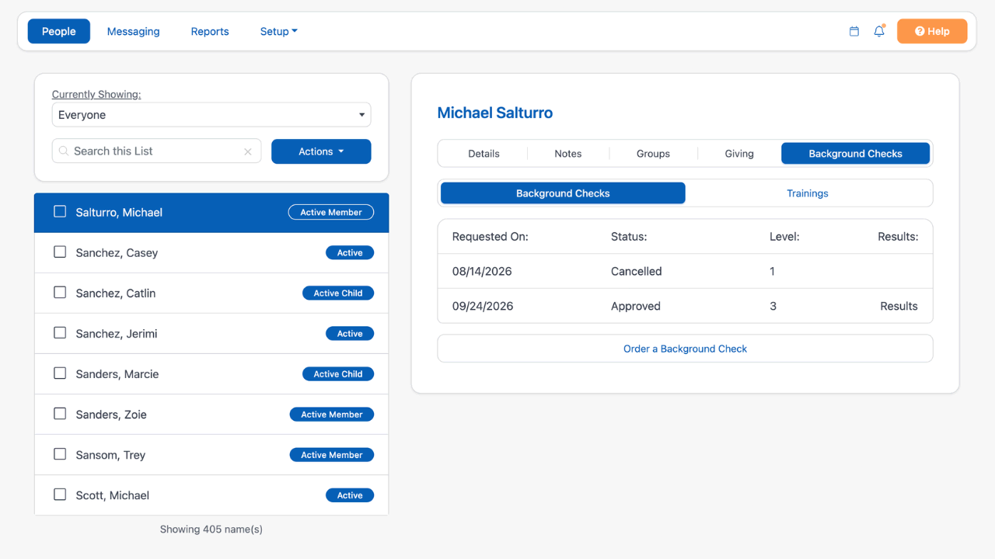Image resolution: width=995 pixels, height=559 pixels.
Task: Open the Currently Showing Everyone dropdown
Action: point(211,115)
